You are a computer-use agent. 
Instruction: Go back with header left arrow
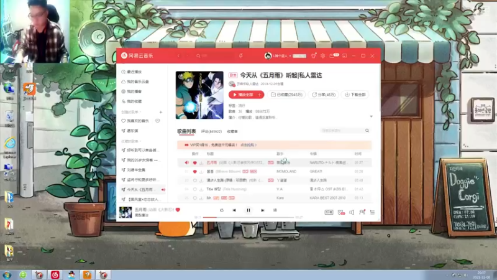click(178, 56)
